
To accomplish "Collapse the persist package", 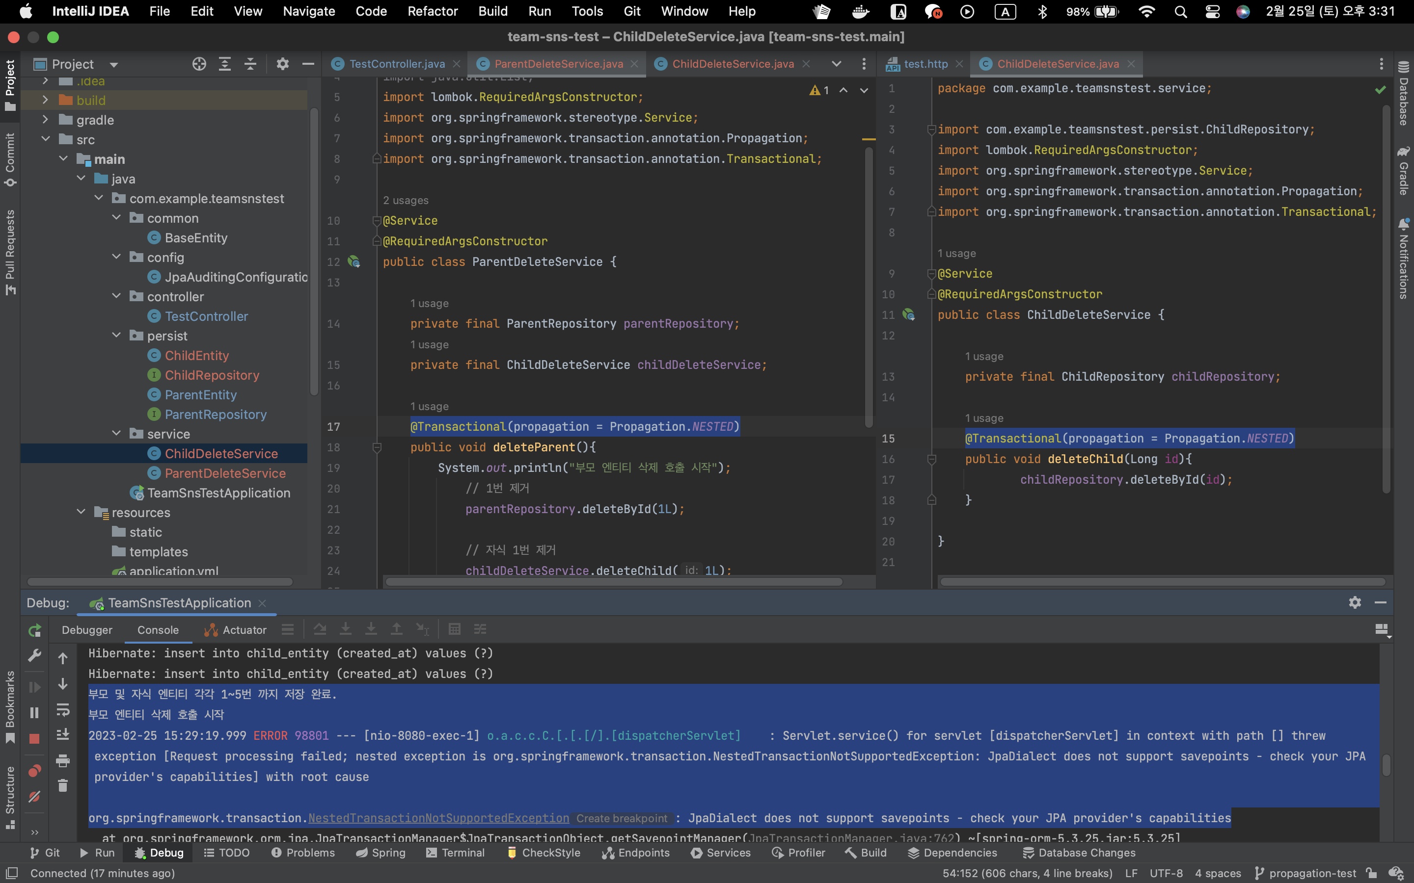I will 116,335.
